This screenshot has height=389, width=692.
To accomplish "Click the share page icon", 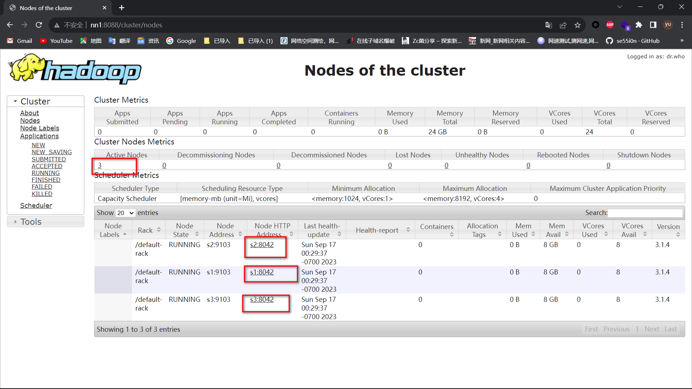I will point(563,25).
